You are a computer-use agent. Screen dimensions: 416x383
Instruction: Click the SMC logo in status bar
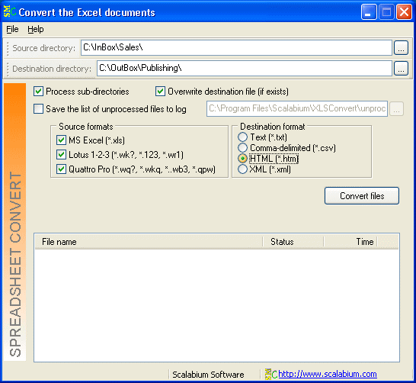[271, 374]
